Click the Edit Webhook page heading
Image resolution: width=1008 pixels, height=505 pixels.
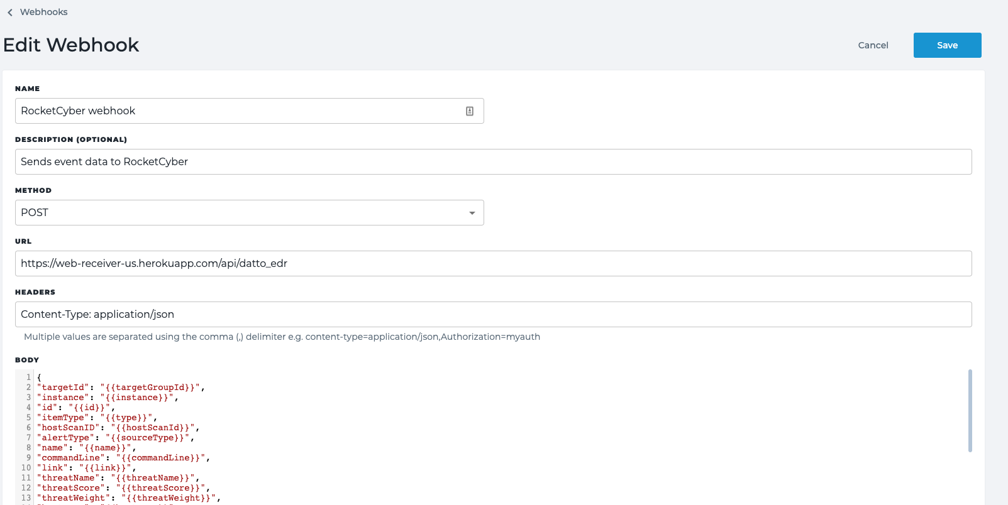[71, 45]
